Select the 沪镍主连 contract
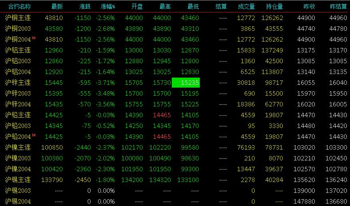The image size is (350, 206). click(x=18, y=147)
